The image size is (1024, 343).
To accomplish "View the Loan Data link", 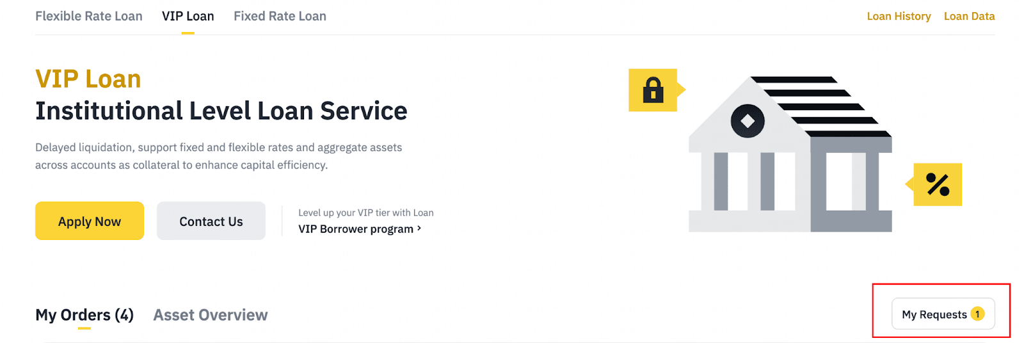I will tap(969, 16).
